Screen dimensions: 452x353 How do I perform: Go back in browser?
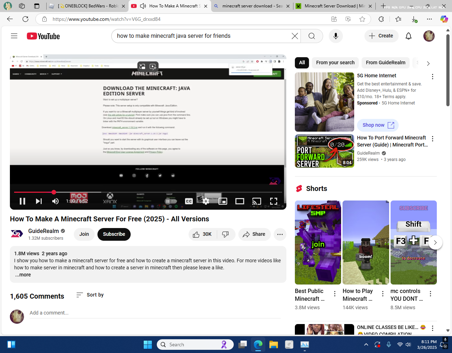[10, 19]
